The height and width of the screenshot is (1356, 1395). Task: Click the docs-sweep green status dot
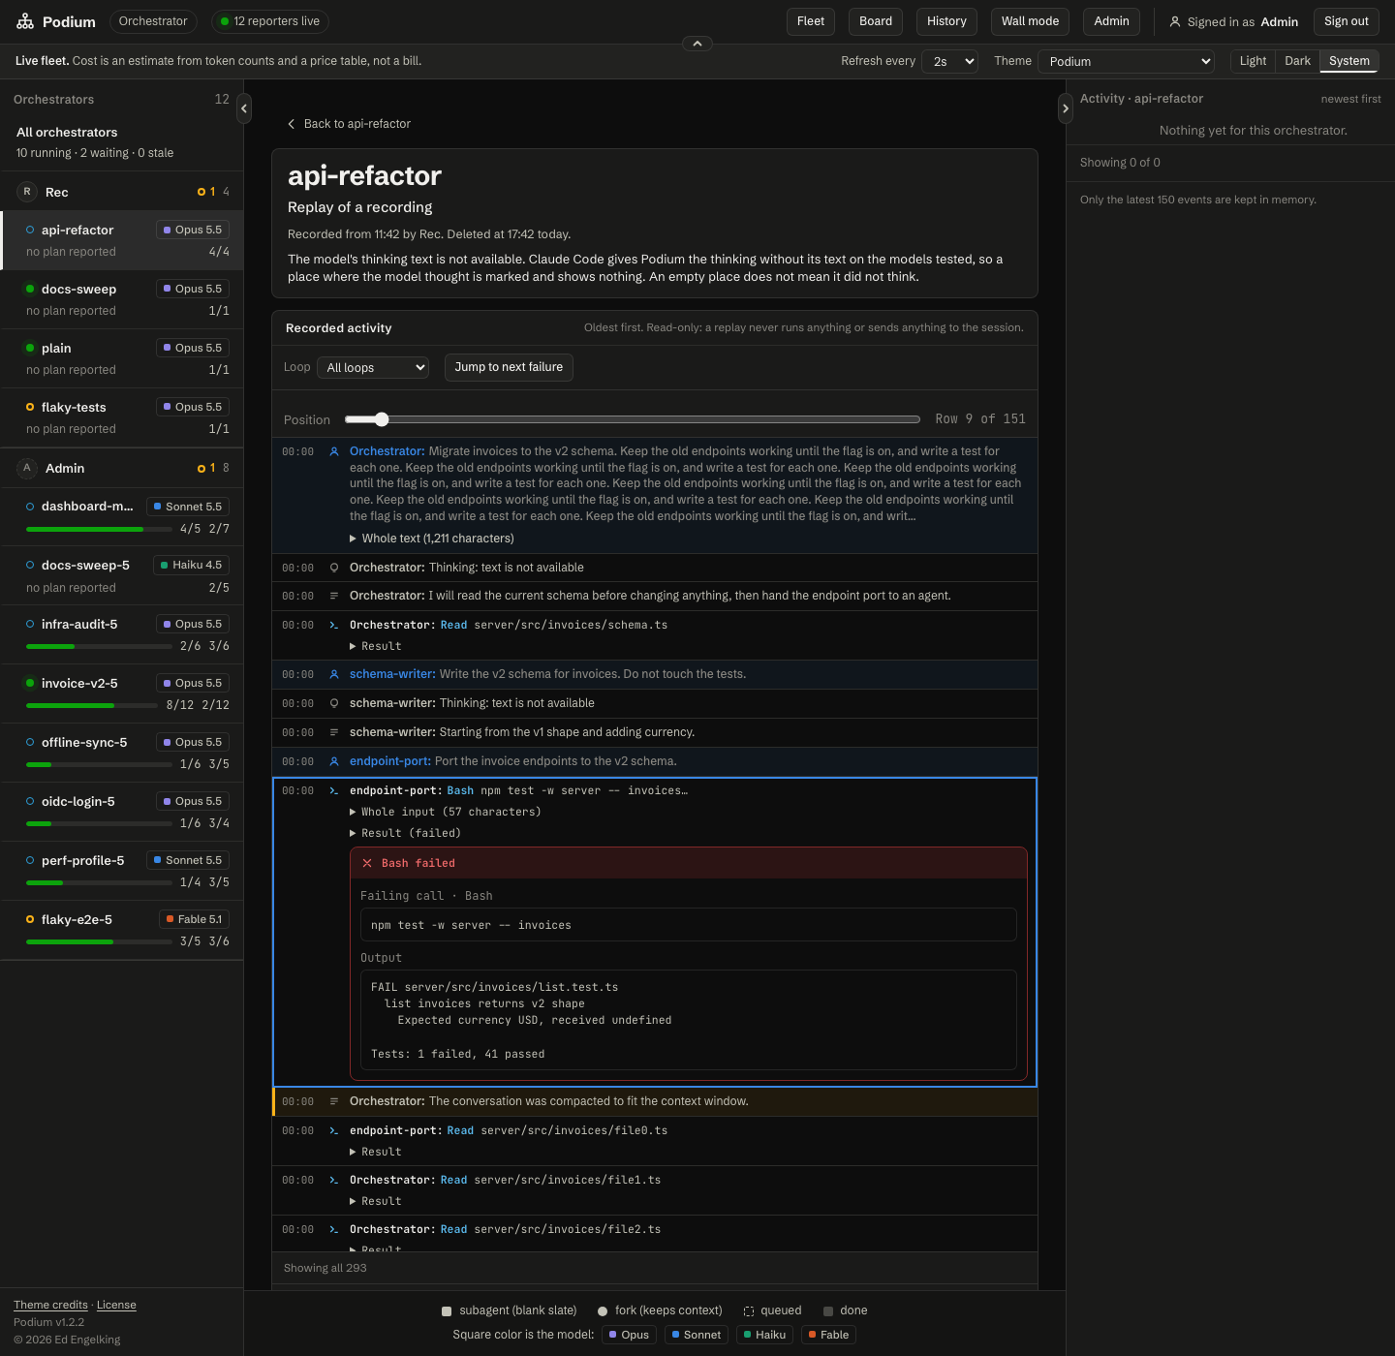click(x=30, y=289)
